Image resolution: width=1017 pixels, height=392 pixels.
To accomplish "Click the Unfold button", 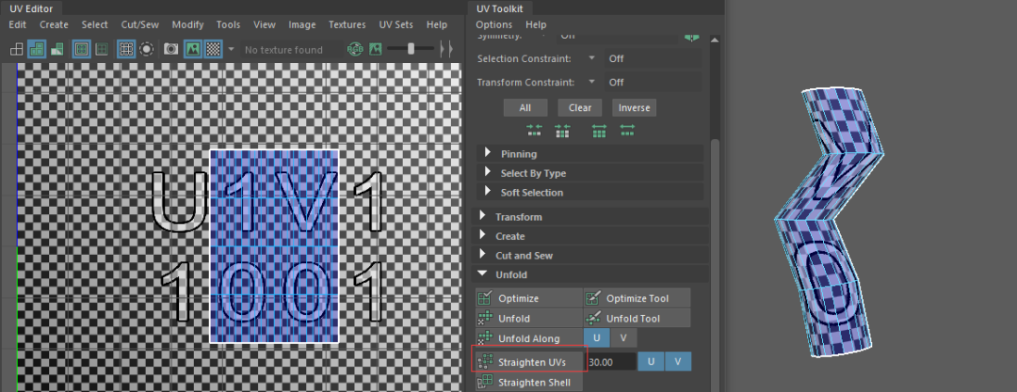I will click(x=528, y=318).
